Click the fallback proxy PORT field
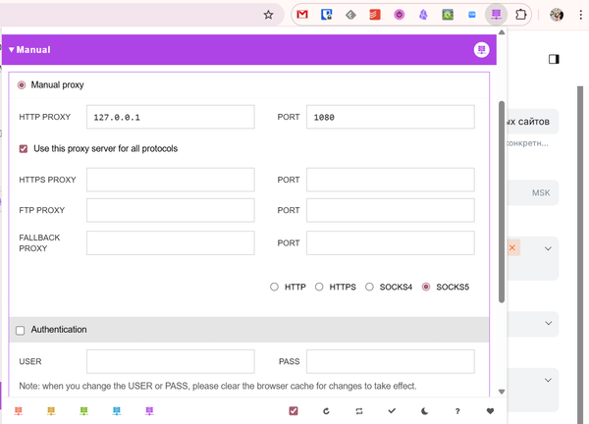The height and width of the screenshot is (424, 589). click(391, 242)
